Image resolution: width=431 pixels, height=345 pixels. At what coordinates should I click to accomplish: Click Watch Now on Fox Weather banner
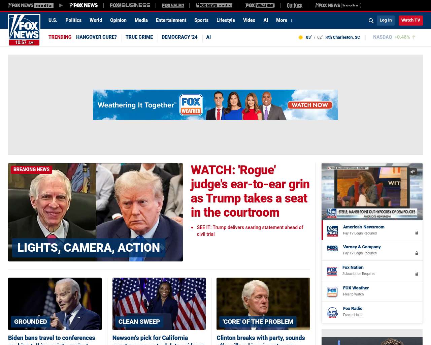coord(310,105)
